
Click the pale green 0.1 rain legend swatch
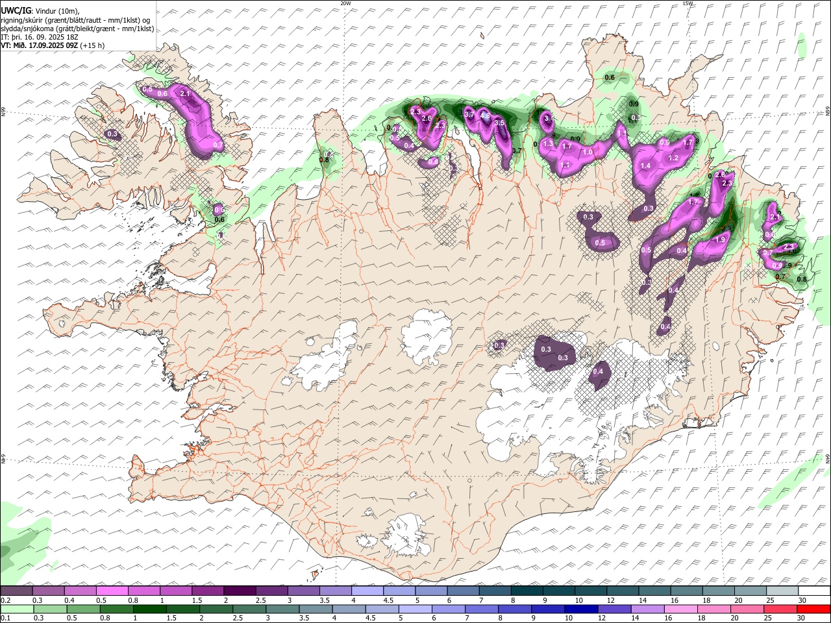(x=16, y=609)
